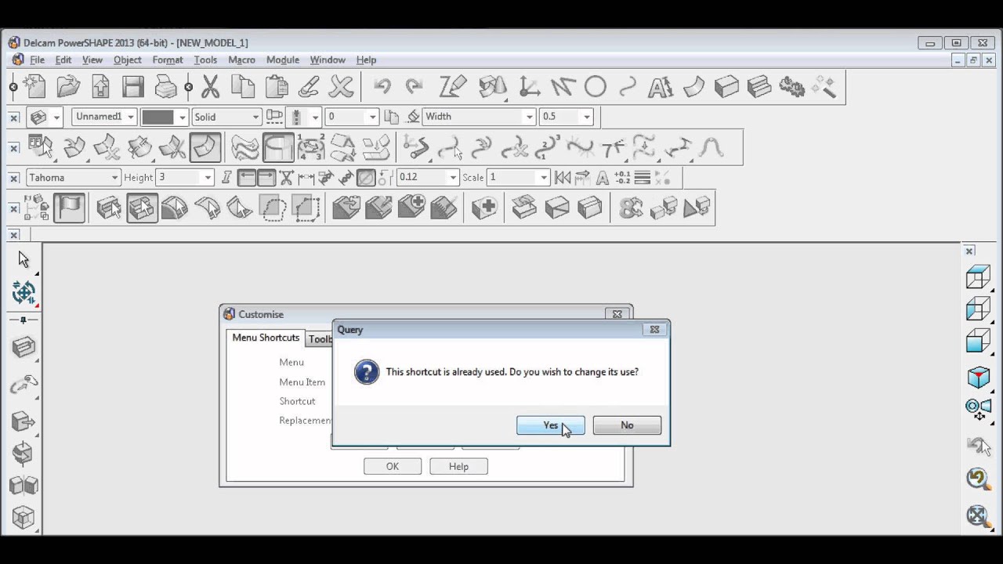Close the right-hand view toolbar
1003x564 pixels.
[x=969, y=251]
